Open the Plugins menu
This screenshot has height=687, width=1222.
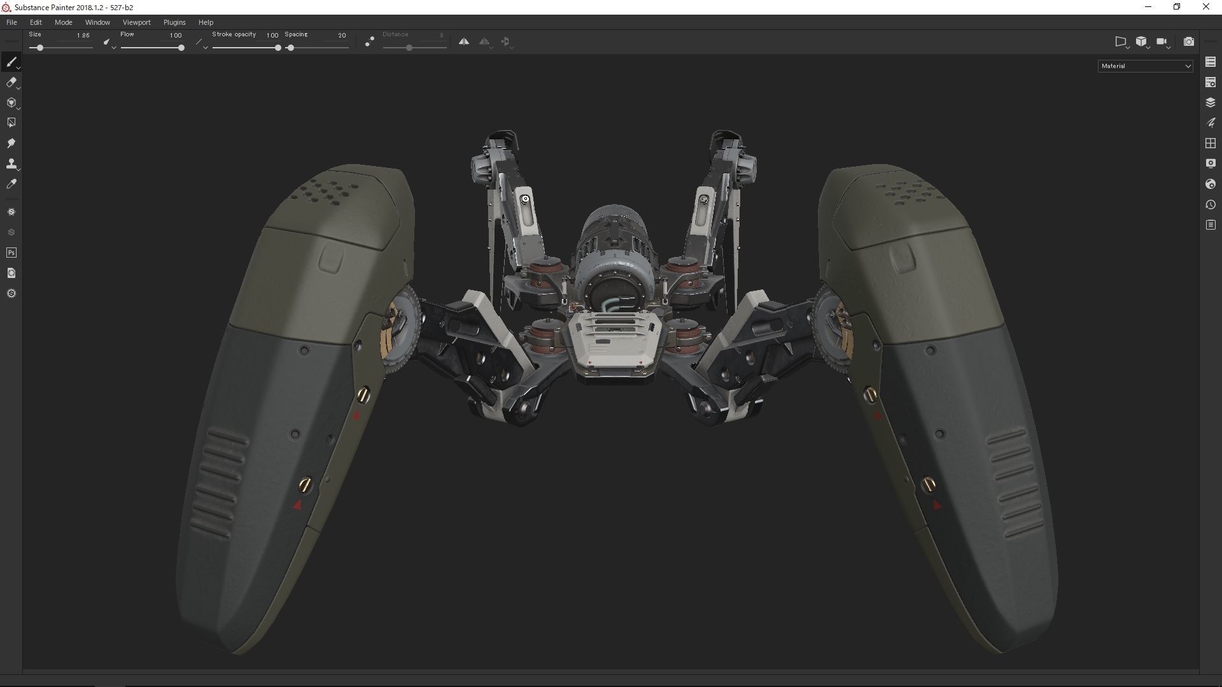pyautogui.click(x=174, y=22)
